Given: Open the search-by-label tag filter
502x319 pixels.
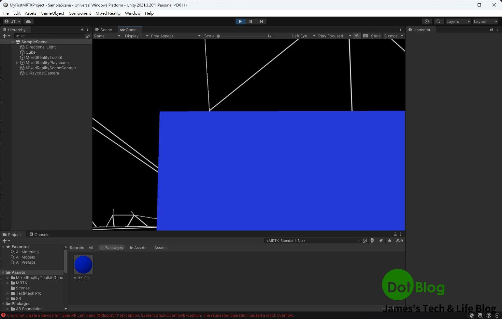Looking at the screenshot, I should (x=381, y=241).
